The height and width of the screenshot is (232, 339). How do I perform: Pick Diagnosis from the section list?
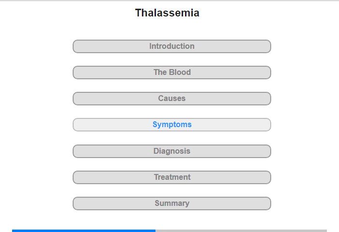point(172,151)
